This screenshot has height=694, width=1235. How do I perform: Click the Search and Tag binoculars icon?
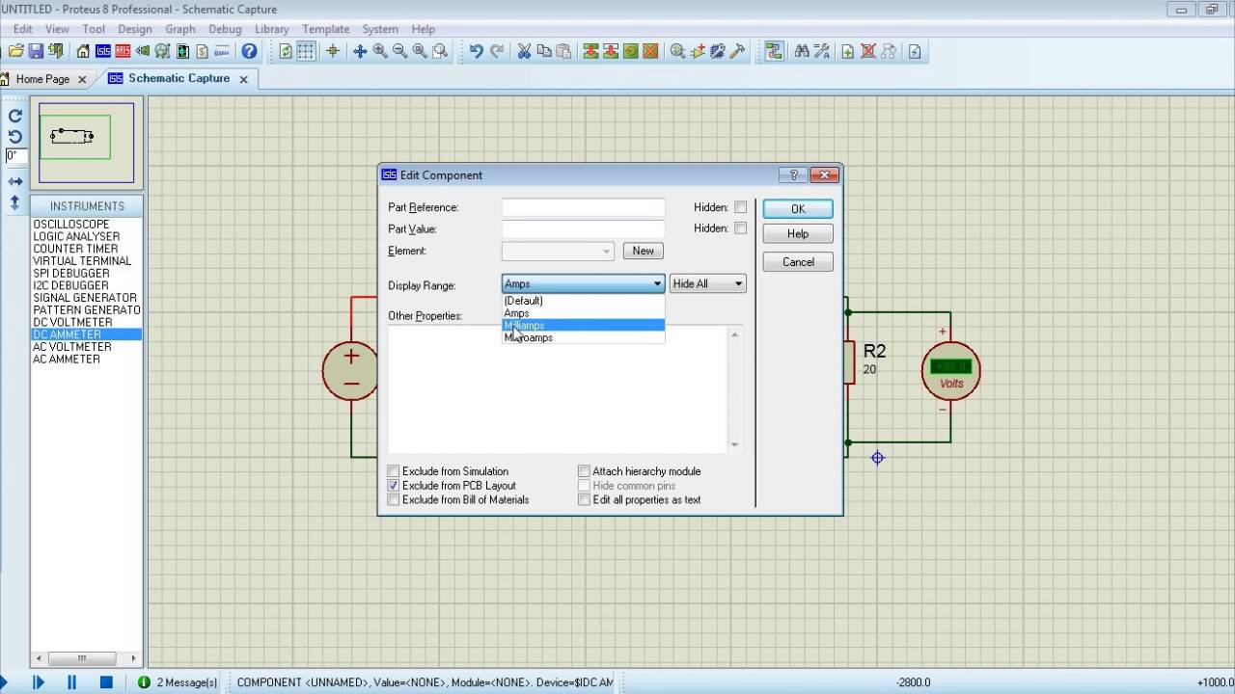802,51
